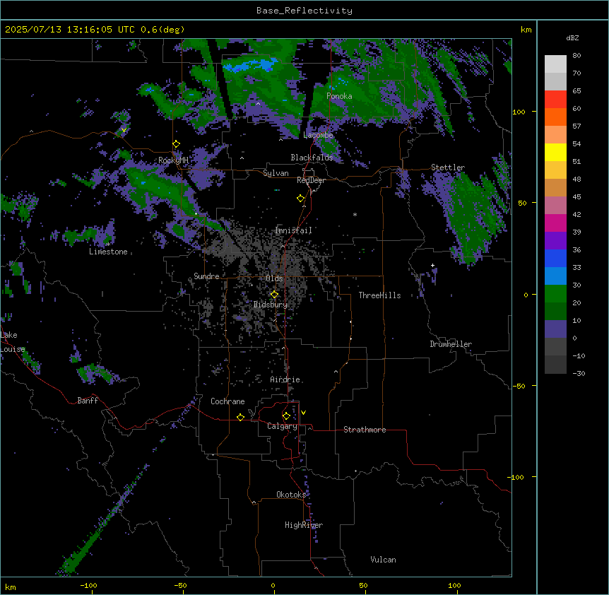Click the HighRiver town label

click(304, 525)
